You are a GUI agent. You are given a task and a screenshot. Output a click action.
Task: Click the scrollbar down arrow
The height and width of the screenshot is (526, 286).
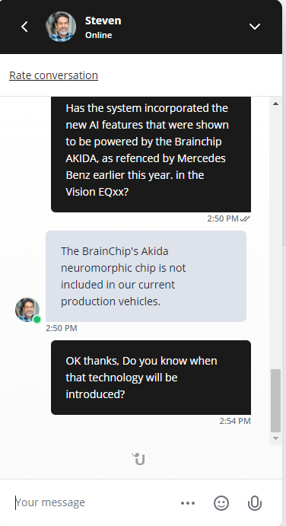coord(275,438)
